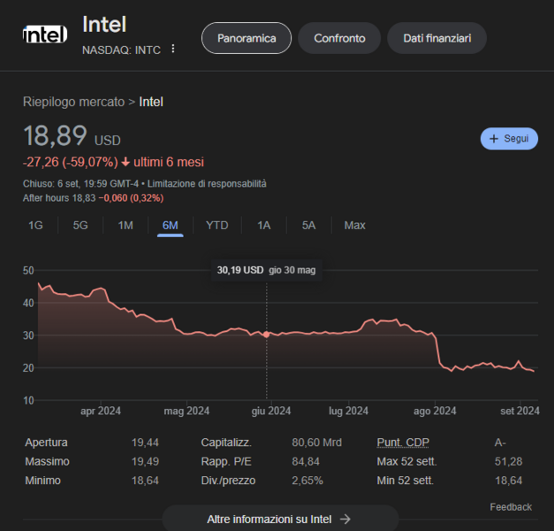Viewport: 554px width, 531px height.
Task: Open the three-dot menu next to NASDAQ: INTC
Action: 173,50
